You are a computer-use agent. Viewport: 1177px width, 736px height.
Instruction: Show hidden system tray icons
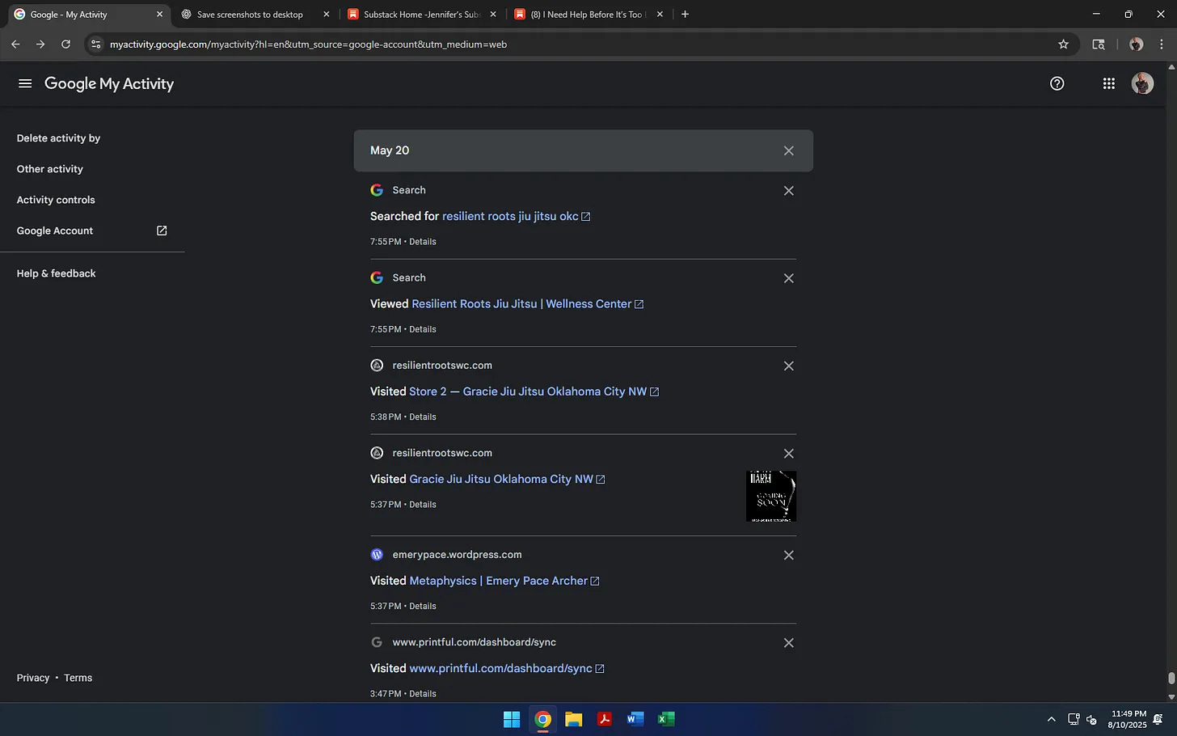point(1051,719)
